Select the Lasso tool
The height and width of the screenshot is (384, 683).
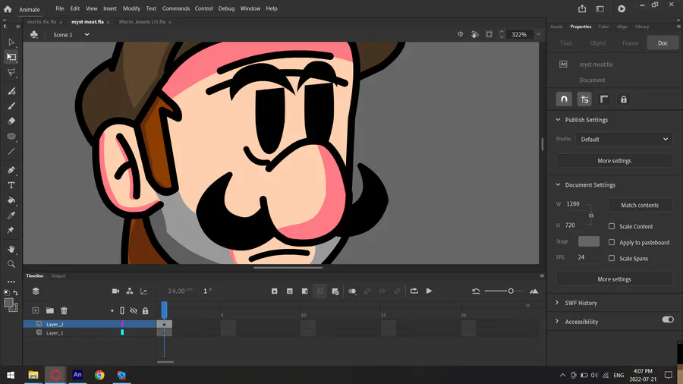click(11, 72)
